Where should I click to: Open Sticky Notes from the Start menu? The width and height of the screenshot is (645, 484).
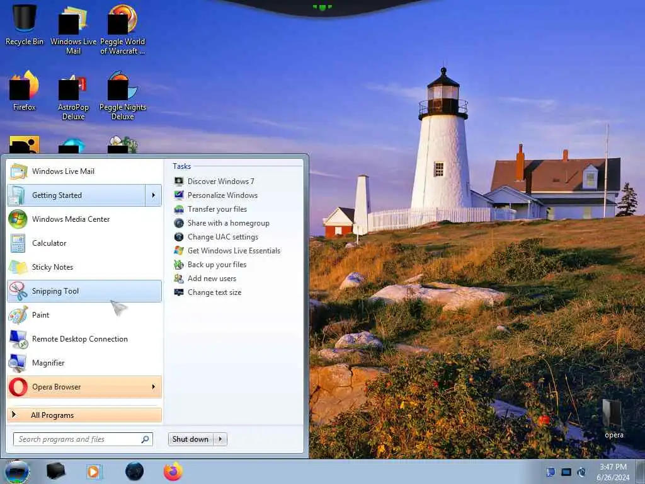[84, 267]
